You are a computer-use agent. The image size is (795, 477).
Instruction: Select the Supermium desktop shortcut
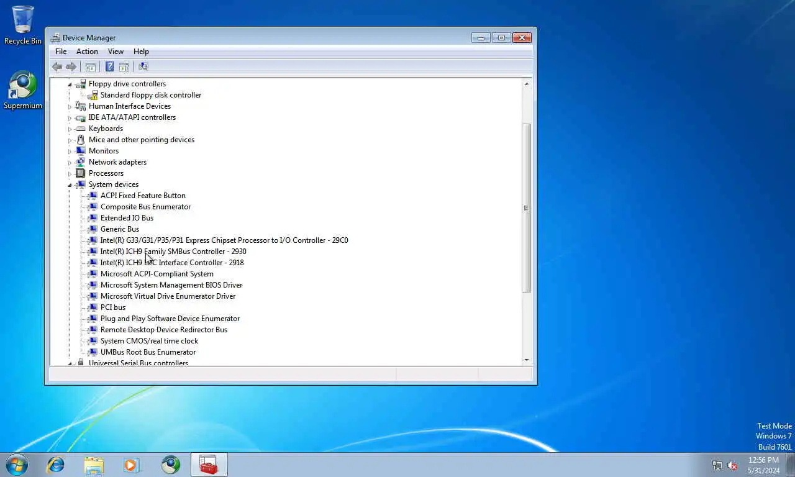23,90
